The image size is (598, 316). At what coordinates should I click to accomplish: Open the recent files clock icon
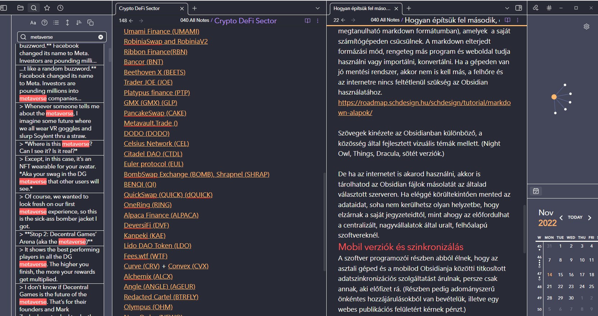click(60, 8)
